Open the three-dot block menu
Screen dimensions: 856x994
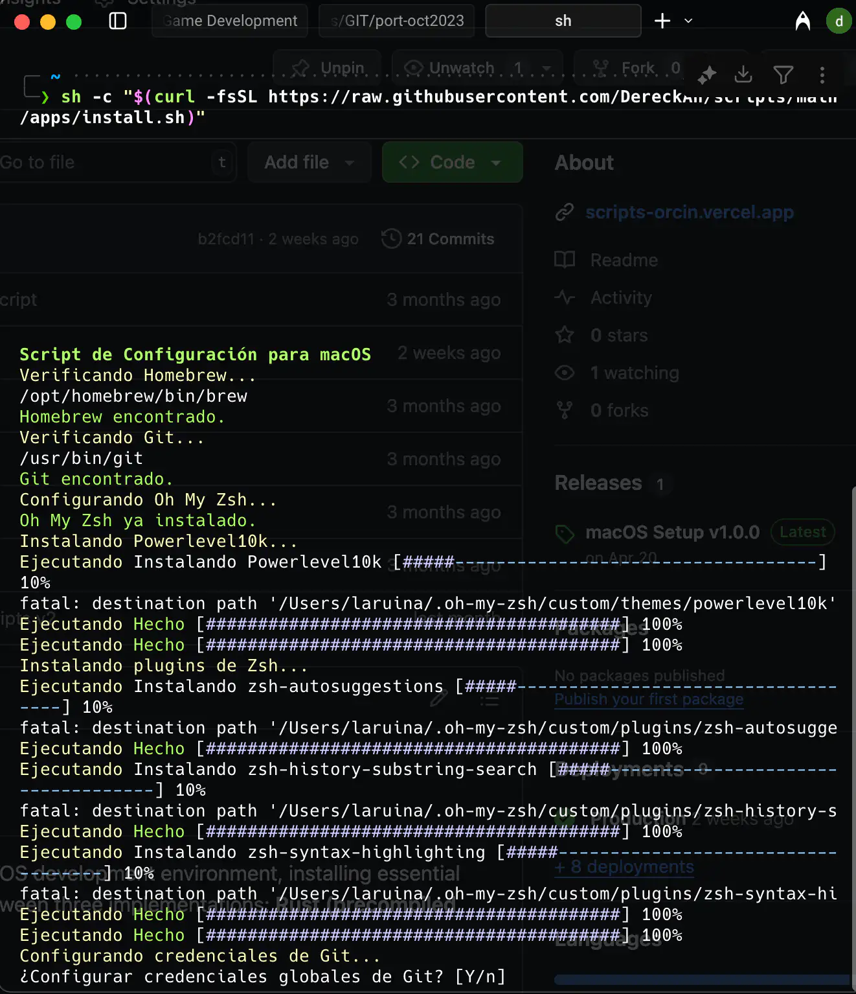click(x=822, y=75)
